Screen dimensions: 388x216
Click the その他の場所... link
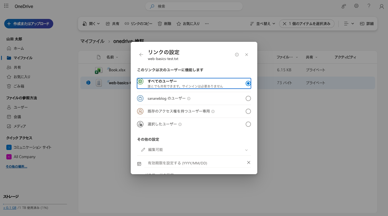pos(16,167)
